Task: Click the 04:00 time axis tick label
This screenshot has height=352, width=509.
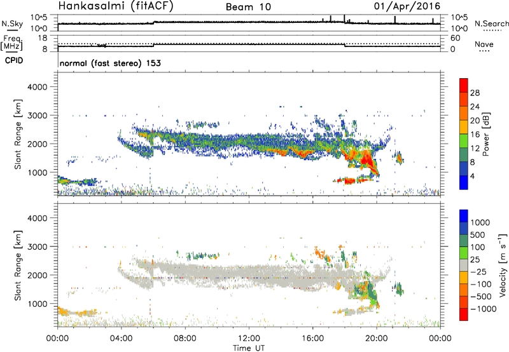Action: click(122, 338)
